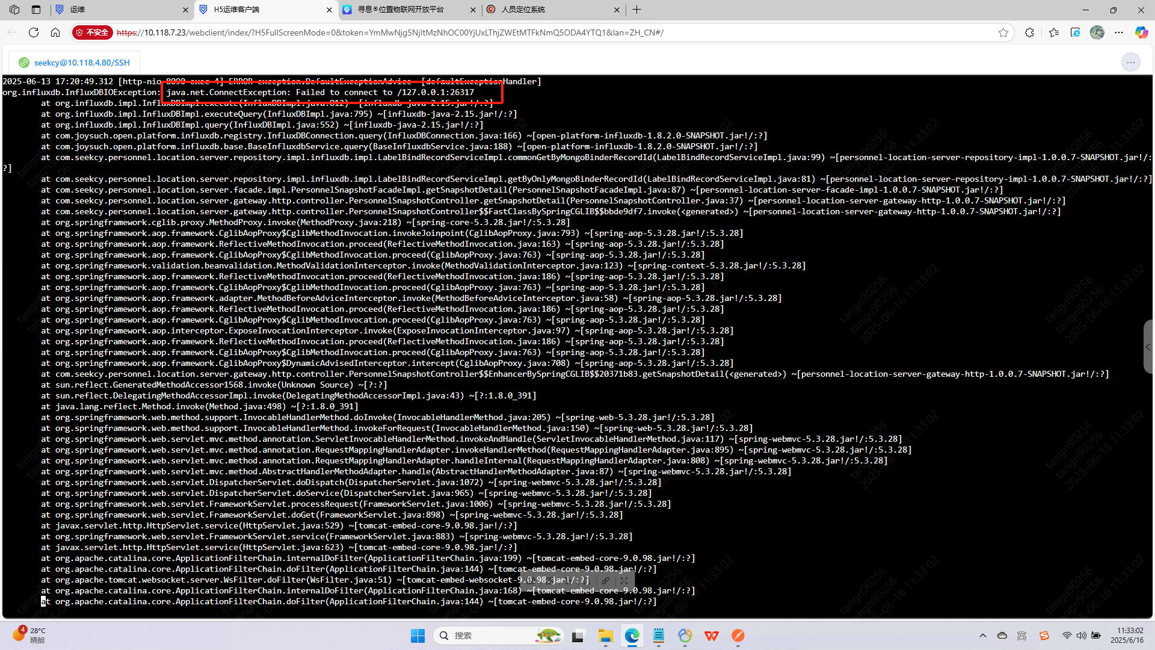Screen dimensions: 1155x650
Task: Switch to the 人员定位系统 tab
Action: point(552,10)
